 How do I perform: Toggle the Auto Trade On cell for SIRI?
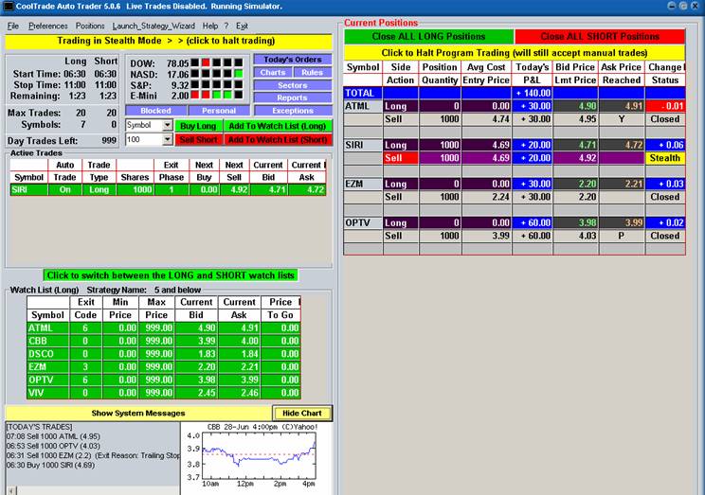coord(64,189)
